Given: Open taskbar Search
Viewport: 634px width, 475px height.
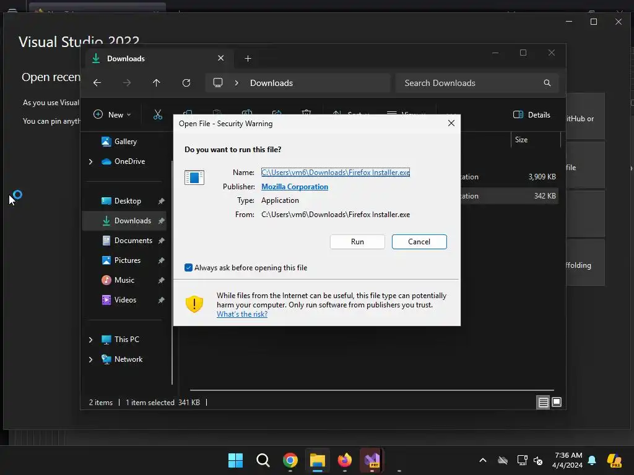Looking at the screenshot, I should pyautogui.click(x=263, y=460).
